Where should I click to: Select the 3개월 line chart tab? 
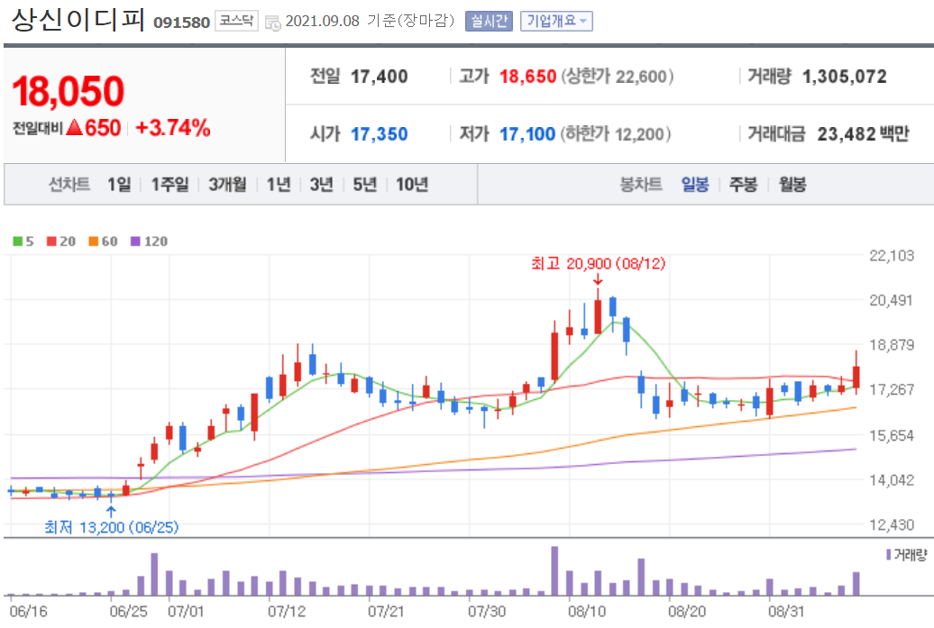click(227, 185)
